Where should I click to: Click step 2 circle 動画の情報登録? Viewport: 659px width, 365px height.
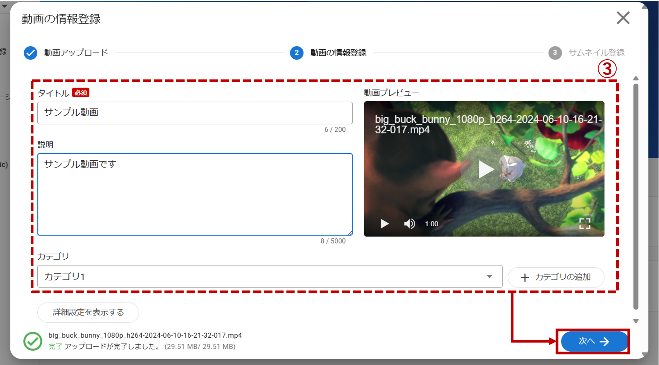click(296, 53)
